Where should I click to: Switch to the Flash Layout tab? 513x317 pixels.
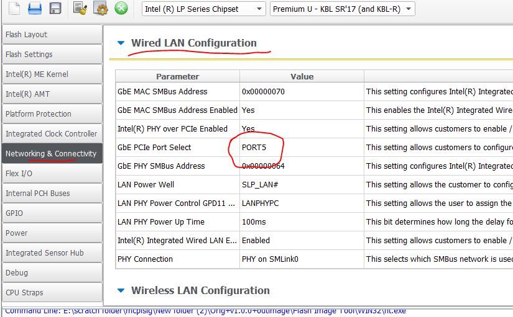click(x=52, y=35)
